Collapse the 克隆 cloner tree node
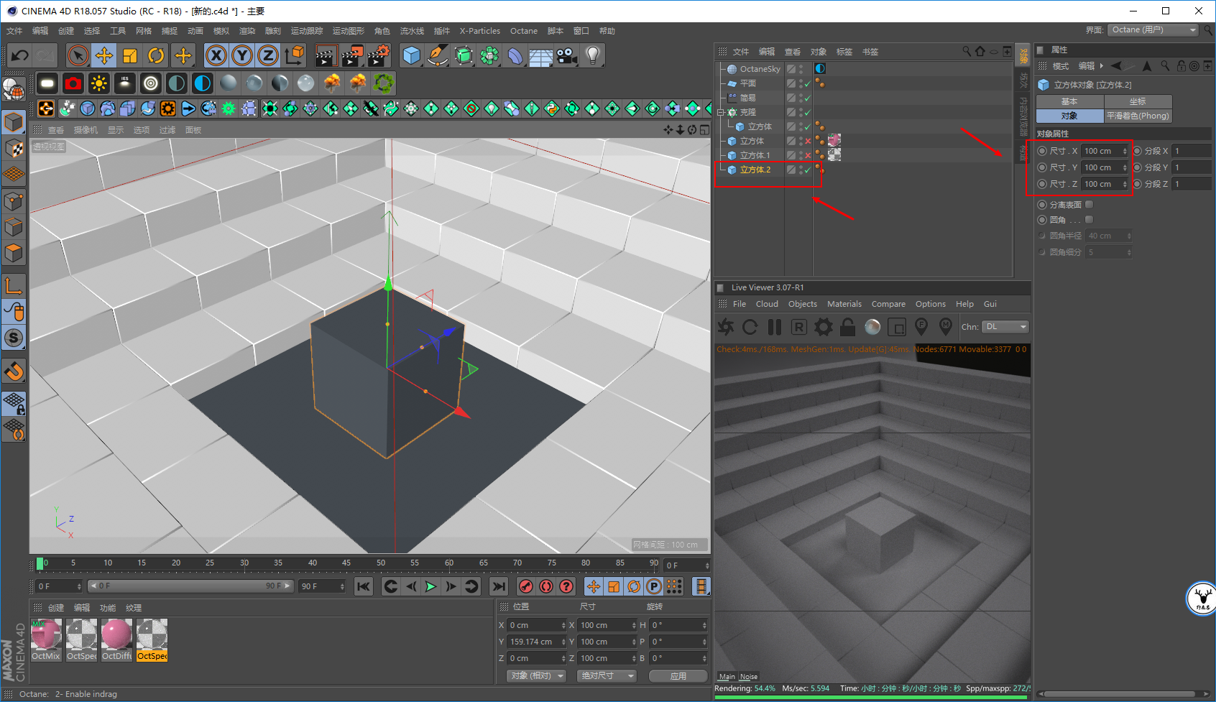The image size is (1216, 702). (x=721, y=113)
